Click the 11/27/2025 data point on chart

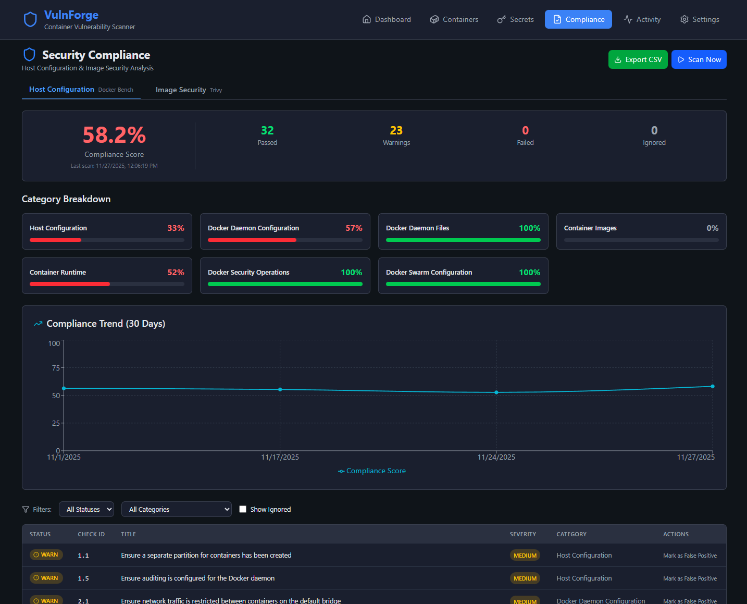click(713, 386)
